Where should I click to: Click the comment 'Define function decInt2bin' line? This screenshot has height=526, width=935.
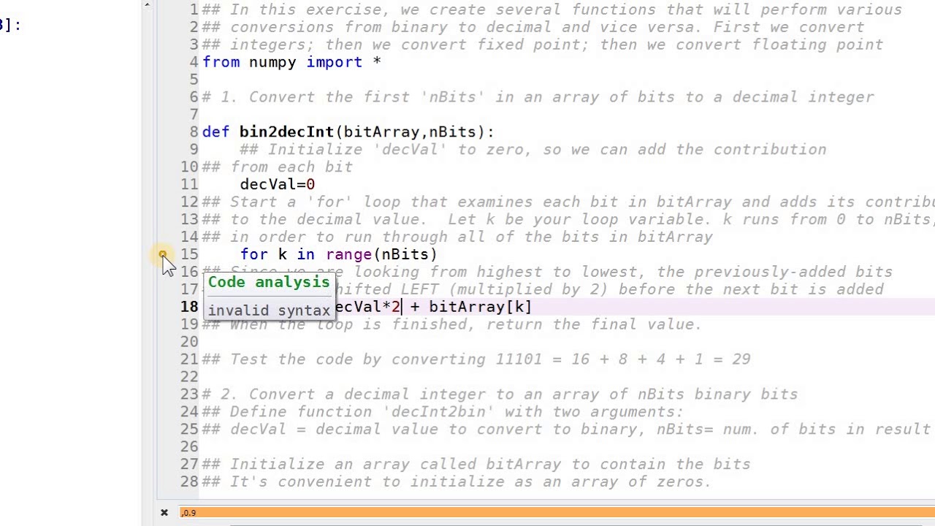(x=443, y=412)
